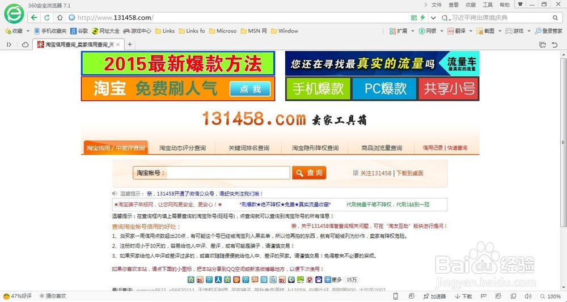The width and height of the screenshot is (567, 302).
Task: Open the 收藏 favorites dropdown arrow
Action: click(28, 31)
